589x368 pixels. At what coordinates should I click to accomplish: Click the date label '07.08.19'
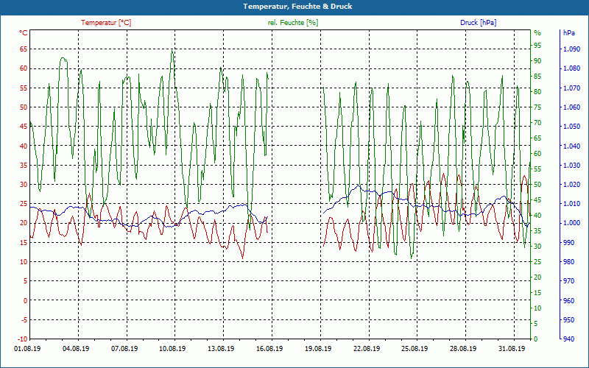pos(124,348)
